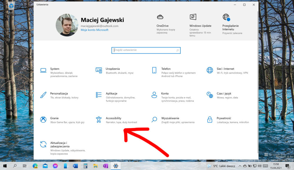The image size is (294, 170).
Task: Open the Kosz recycle bin on desktop
Action: coord(11,8)
